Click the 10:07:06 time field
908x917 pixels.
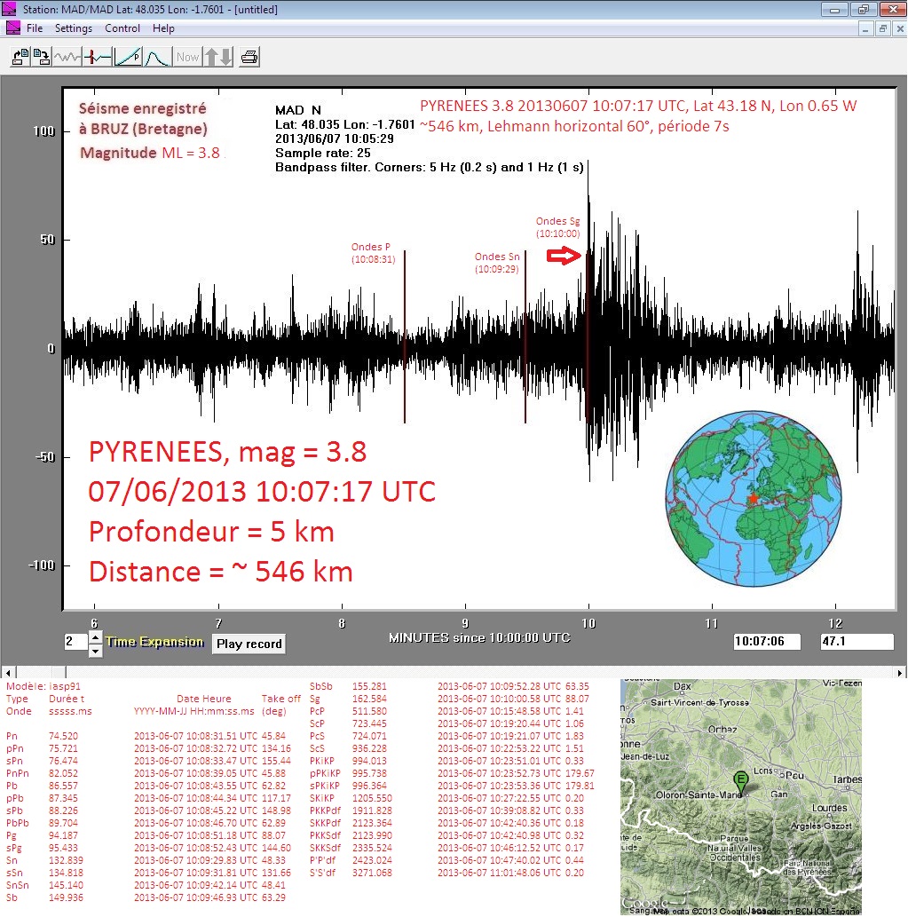pos(767,642)
